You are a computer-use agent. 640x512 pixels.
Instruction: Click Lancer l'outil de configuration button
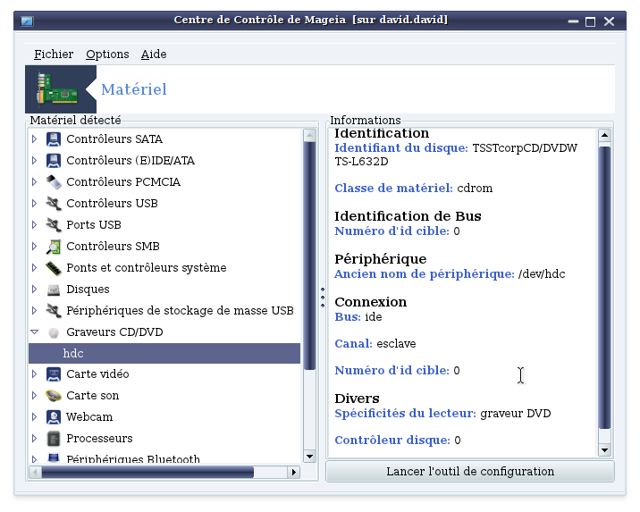coord(470,472)
